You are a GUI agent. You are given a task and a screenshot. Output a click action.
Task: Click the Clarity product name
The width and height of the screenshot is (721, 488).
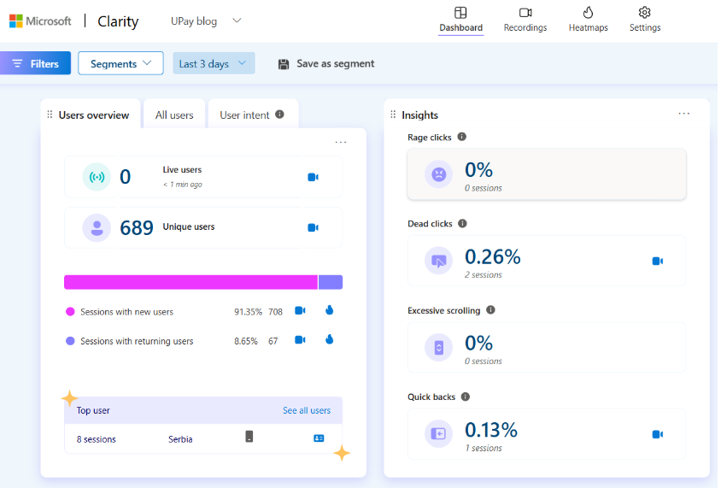pyautogui.click(x=118, y=21)
